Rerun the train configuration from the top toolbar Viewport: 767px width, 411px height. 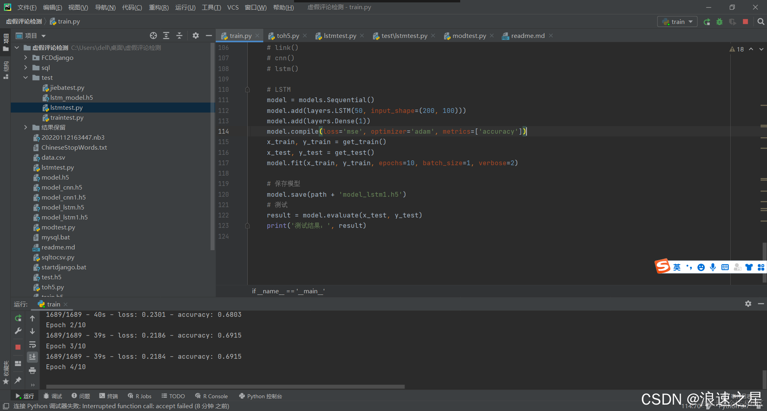(x=707, y=22)
